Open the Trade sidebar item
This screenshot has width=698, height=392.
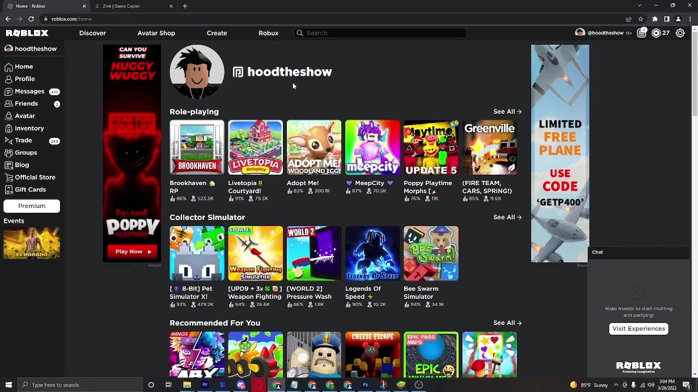coord(23,140)
